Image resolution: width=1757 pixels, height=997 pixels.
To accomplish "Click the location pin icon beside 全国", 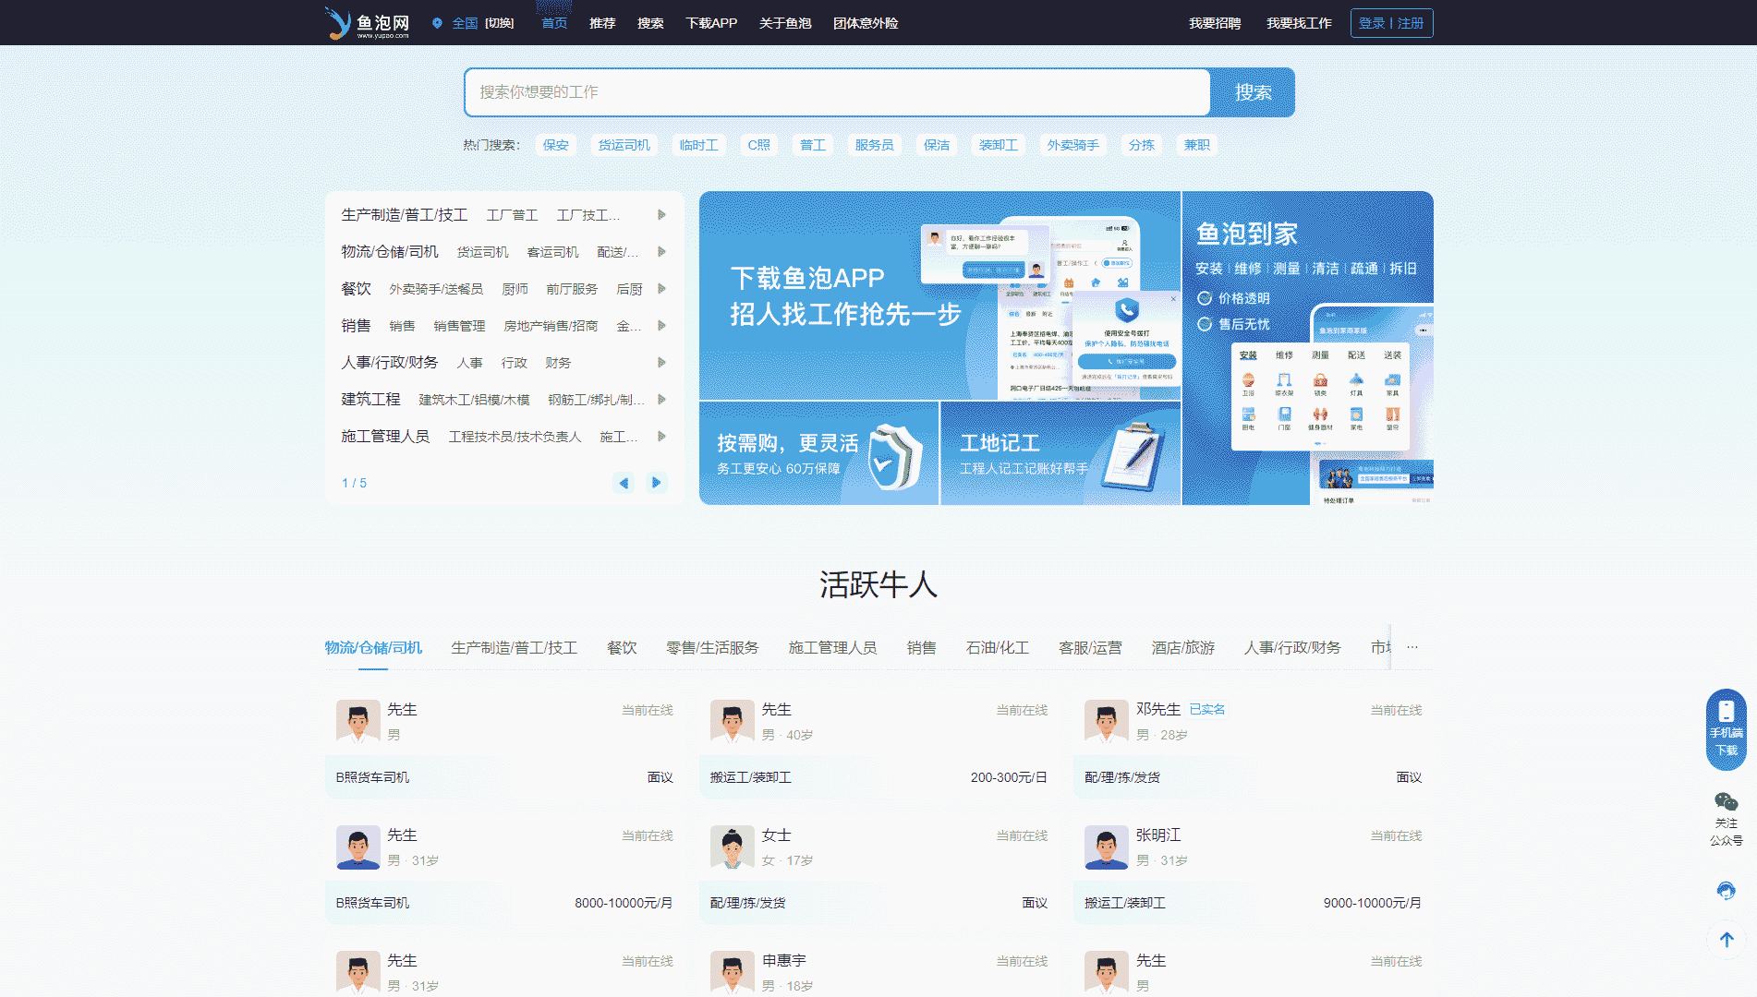I will 437,23.
